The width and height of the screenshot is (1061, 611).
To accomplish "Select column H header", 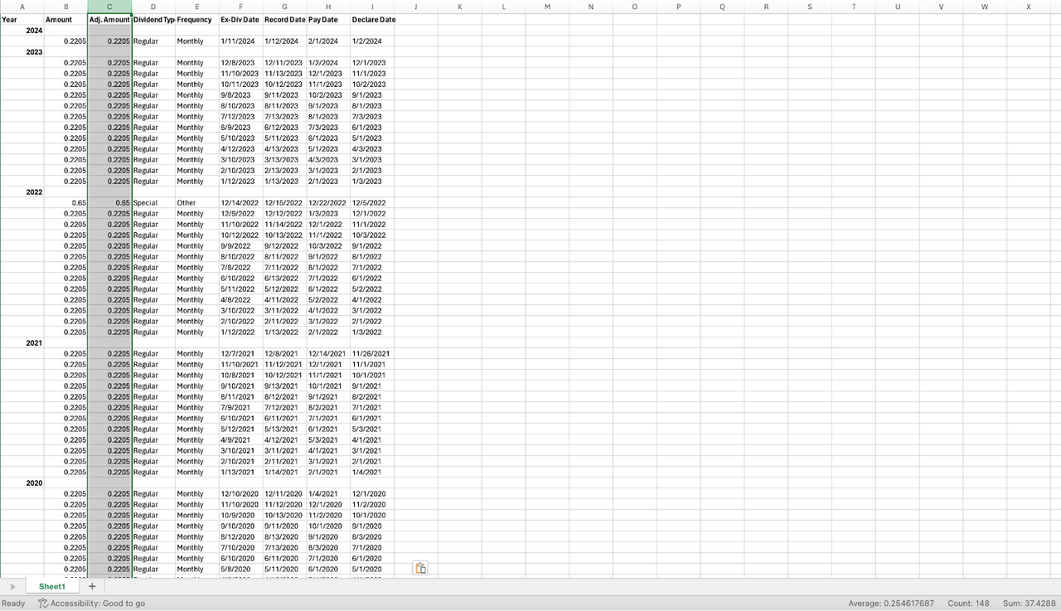I will pos(328,7).
